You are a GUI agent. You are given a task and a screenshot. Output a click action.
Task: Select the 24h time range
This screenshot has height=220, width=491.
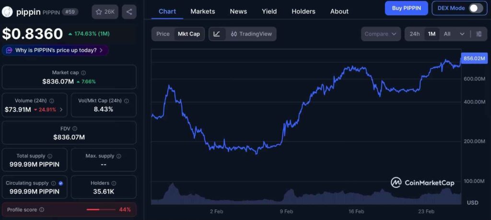pos(415,34)
